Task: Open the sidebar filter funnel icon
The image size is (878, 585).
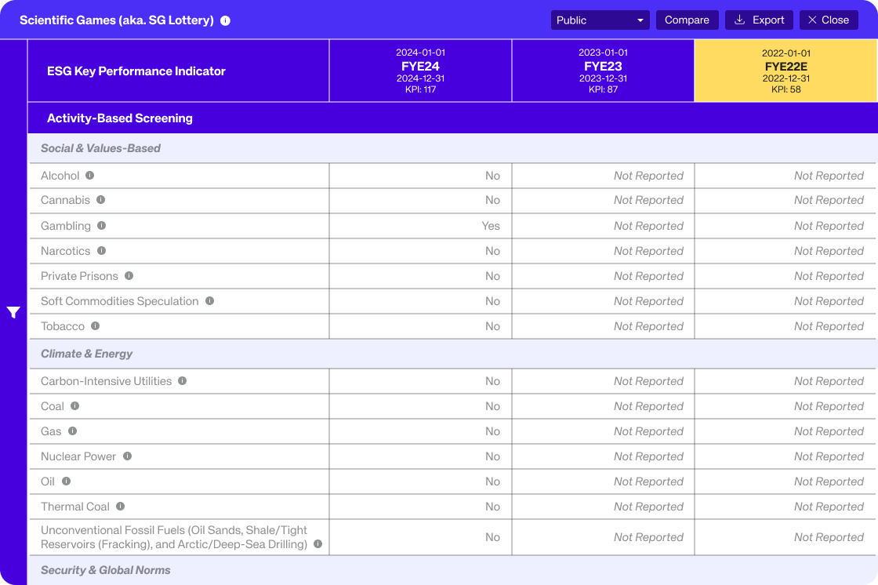Action: point(13,312)
